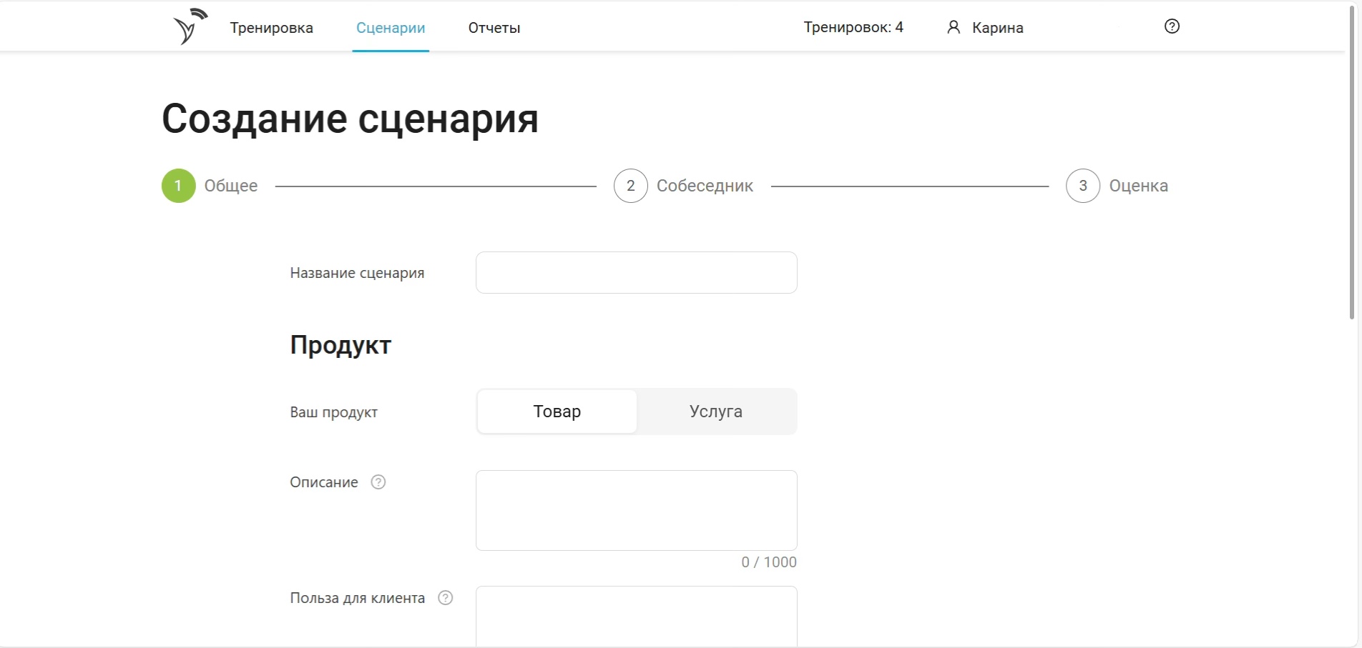Click the Тренировок: 4 counter
This screenshot has height=648, width=1362.
pyautogui.click(x=853, y=27)
